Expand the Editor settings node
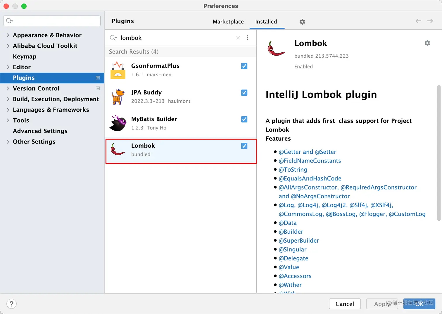This screenshot has width=442, height=314. [x=8, y=67]
